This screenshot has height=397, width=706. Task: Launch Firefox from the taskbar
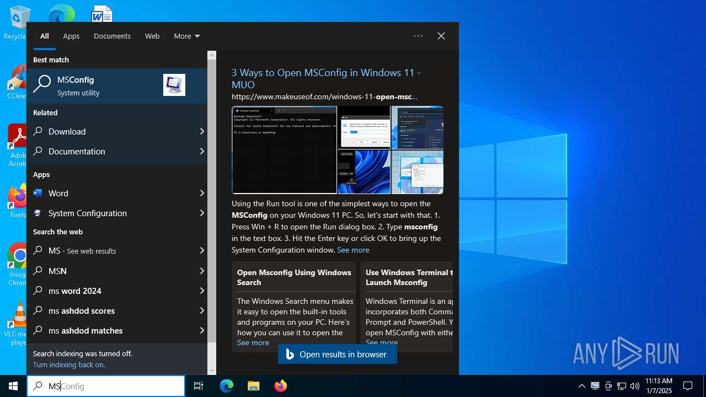tap(281, 386)
